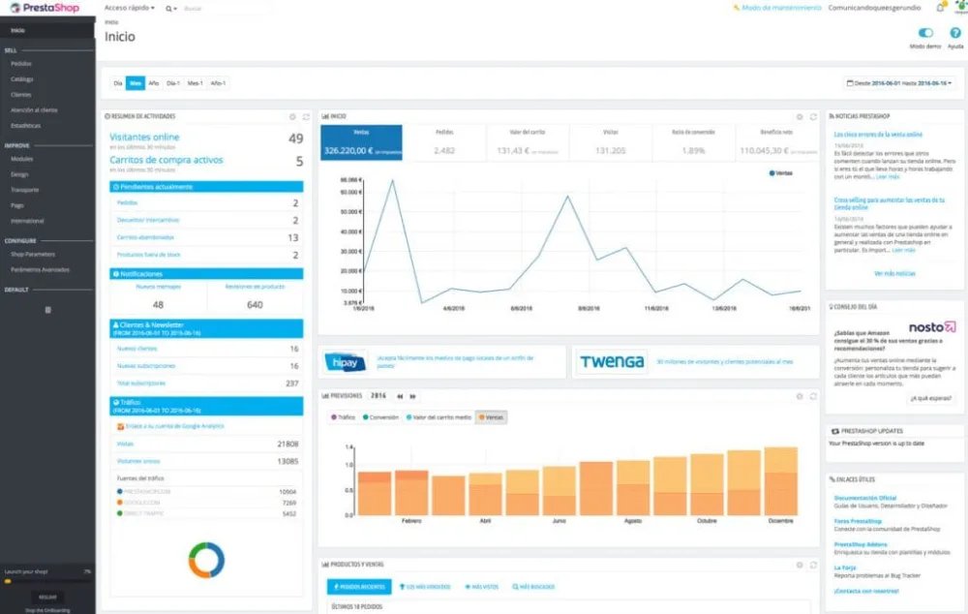Click the Visitantes online link
Screen dimensions: 968x614
pyautogui.click(x=144, y=138)
